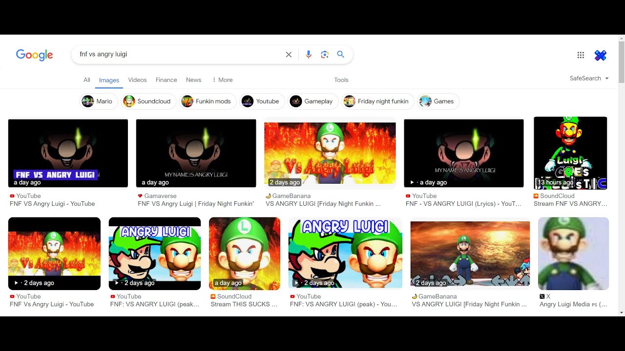Viewport: 625px width, 351px height.
Task: Switch to the All tab
Action: point(87,80)
